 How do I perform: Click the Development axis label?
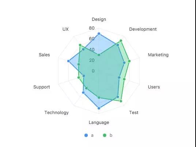tap(143, 29)
